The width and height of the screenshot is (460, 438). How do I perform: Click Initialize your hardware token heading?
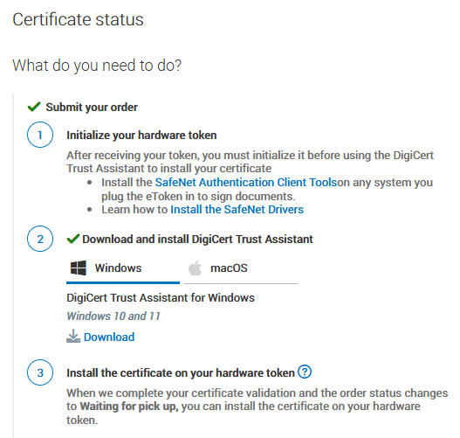click(x=141, y=136)
